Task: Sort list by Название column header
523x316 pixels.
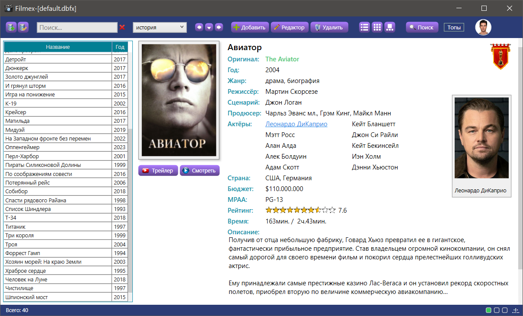Action: point(58,47)
